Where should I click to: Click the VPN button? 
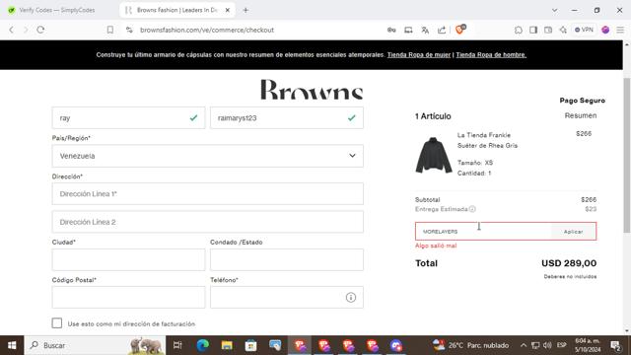(584, 30)
